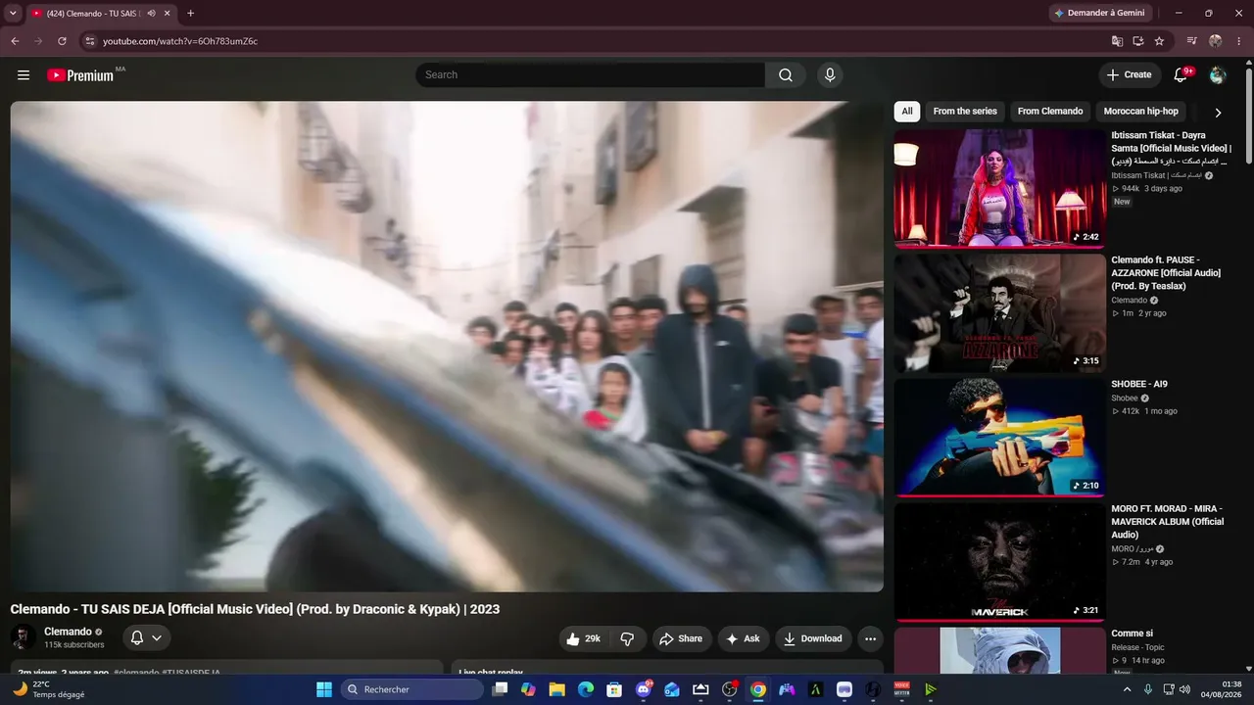Screen dimensions: 1254x705
Task: Click the Windows Rechercher search box
Action: (411, 689)
